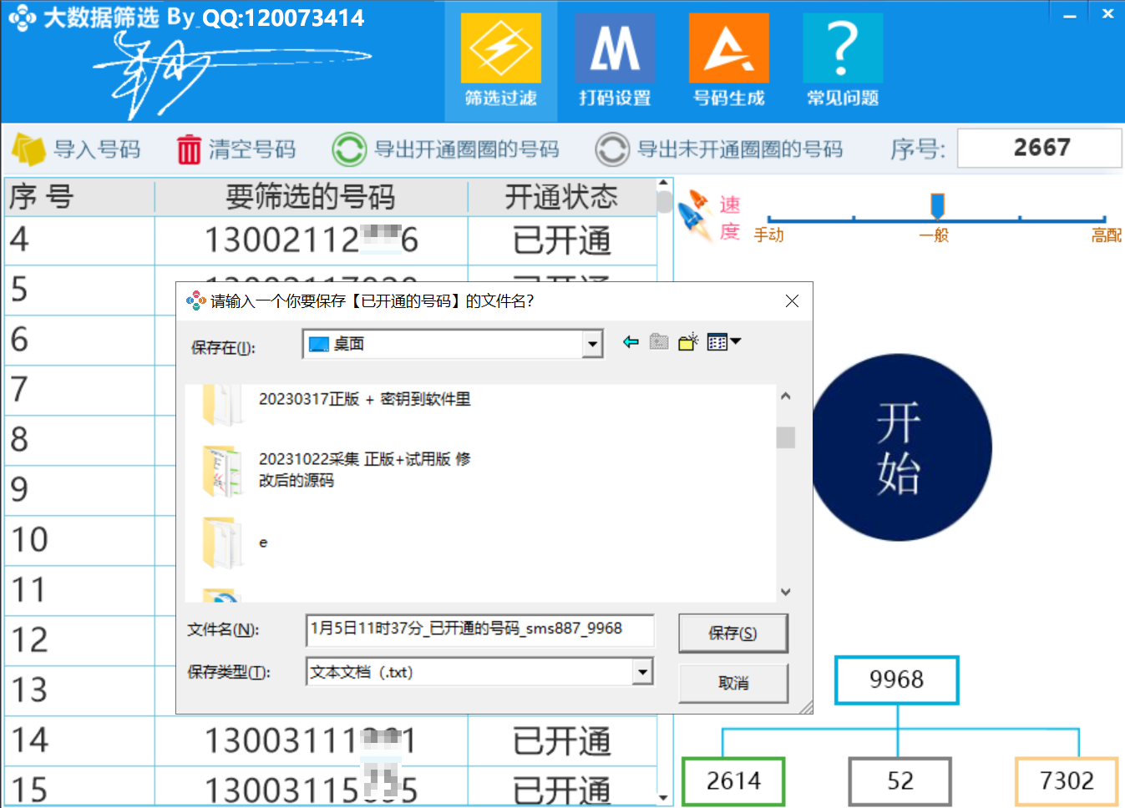Open the view mode dropdown arrow
Screen dimensions: 1125x808
[x=732, y=341]
